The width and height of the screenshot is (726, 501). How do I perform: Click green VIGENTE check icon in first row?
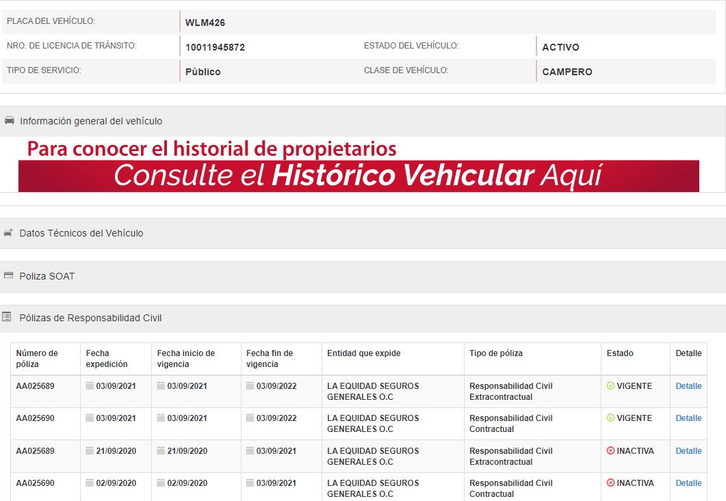click(x=610, y=385)
